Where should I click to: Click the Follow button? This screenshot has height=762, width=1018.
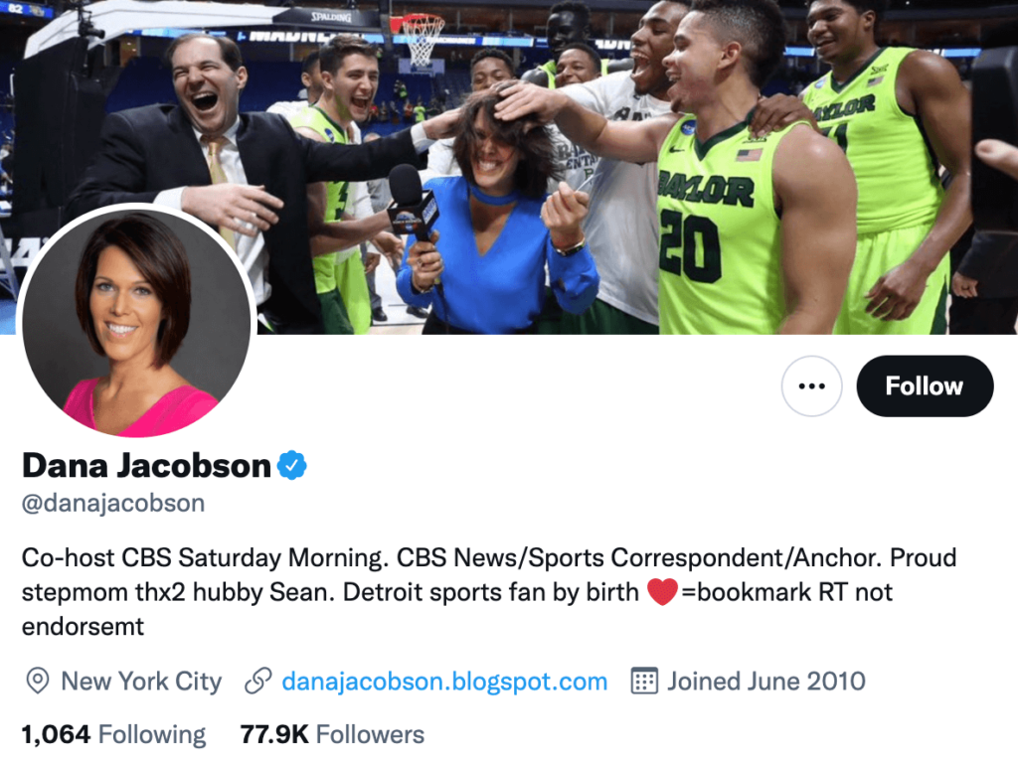click(925, 386)
